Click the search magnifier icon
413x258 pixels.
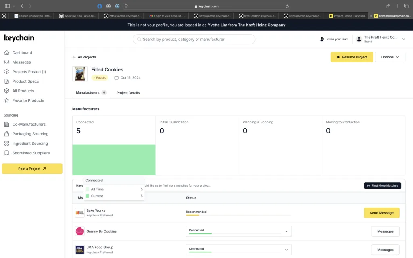pos(139,39)
